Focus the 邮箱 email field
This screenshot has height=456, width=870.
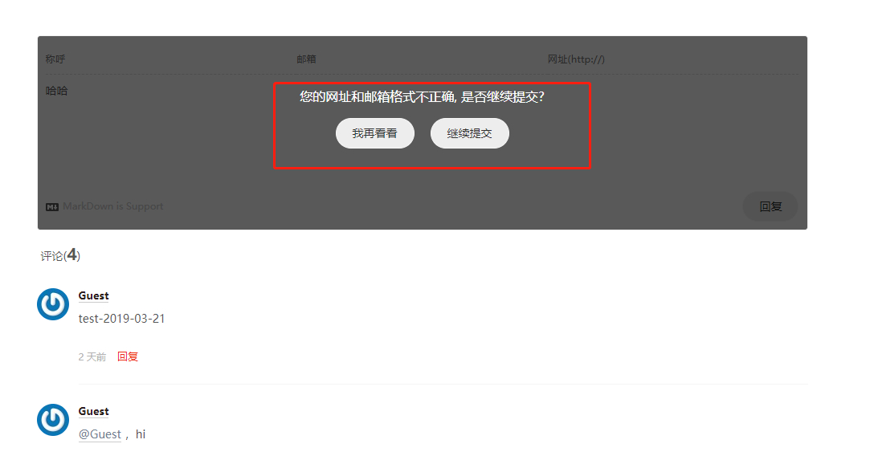417,59
